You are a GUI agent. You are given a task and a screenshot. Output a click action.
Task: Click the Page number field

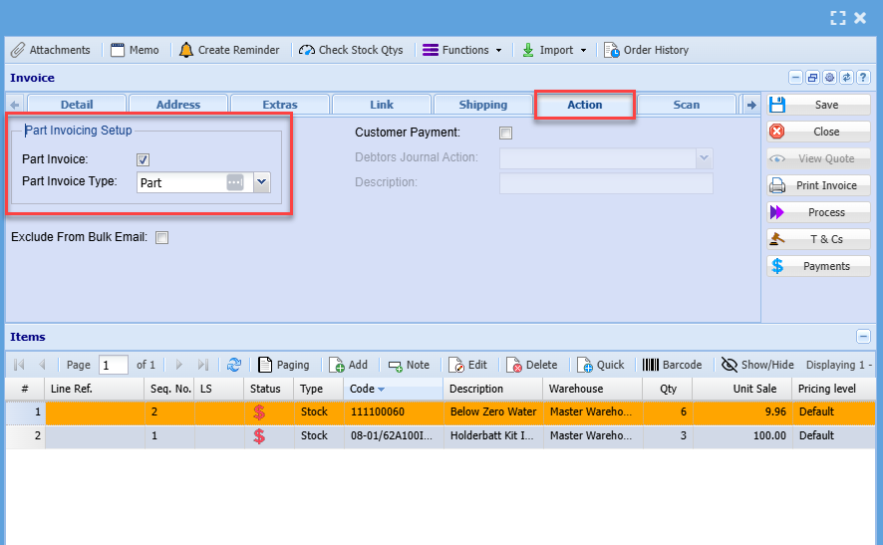(114, 365)
